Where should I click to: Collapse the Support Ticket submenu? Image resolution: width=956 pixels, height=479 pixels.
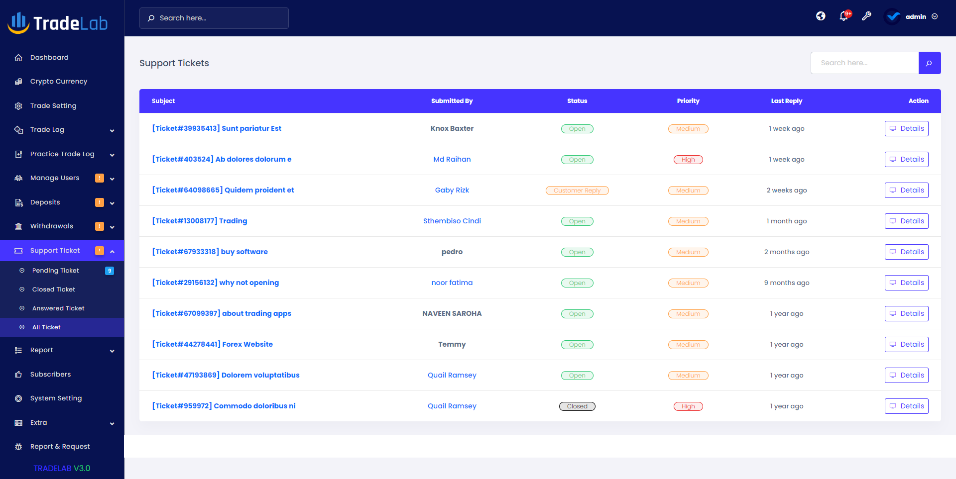(112, 251)
